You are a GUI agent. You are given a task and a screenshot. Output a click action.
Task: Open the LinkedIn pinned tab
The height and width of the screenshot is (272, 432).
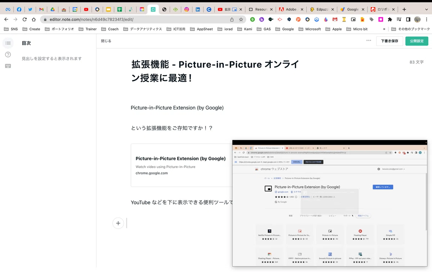[198, 9]
